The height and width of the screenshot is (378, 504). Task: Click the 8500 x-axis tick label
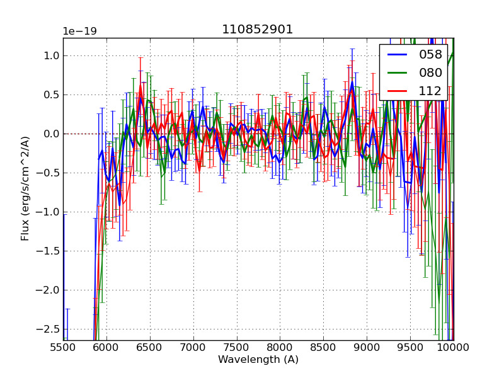(x=324, y=347)
